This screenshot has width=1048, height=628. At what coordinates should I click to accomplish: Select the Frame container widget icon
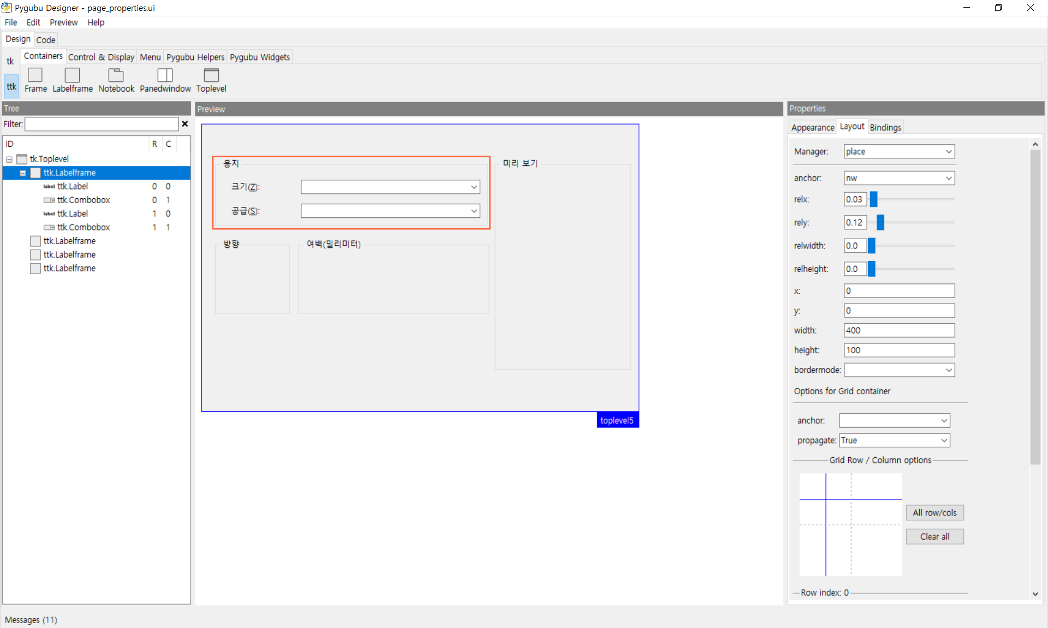point(35,75)
